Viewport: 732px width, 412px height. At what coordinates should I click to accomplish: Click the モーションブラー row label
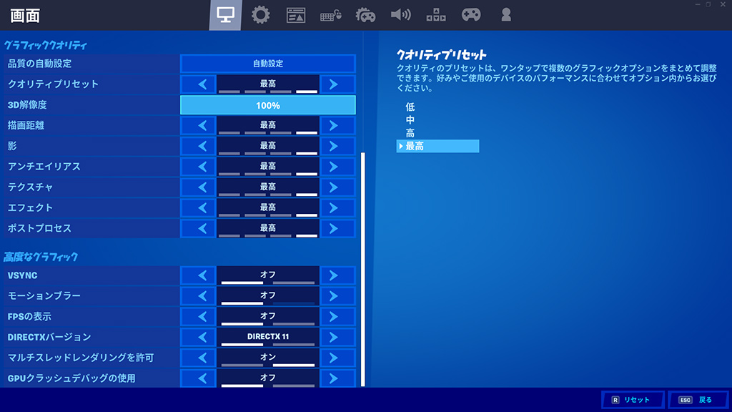coord(44,295)
